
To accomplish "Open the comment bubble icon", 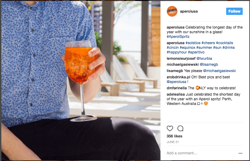I will pos(180,128).
